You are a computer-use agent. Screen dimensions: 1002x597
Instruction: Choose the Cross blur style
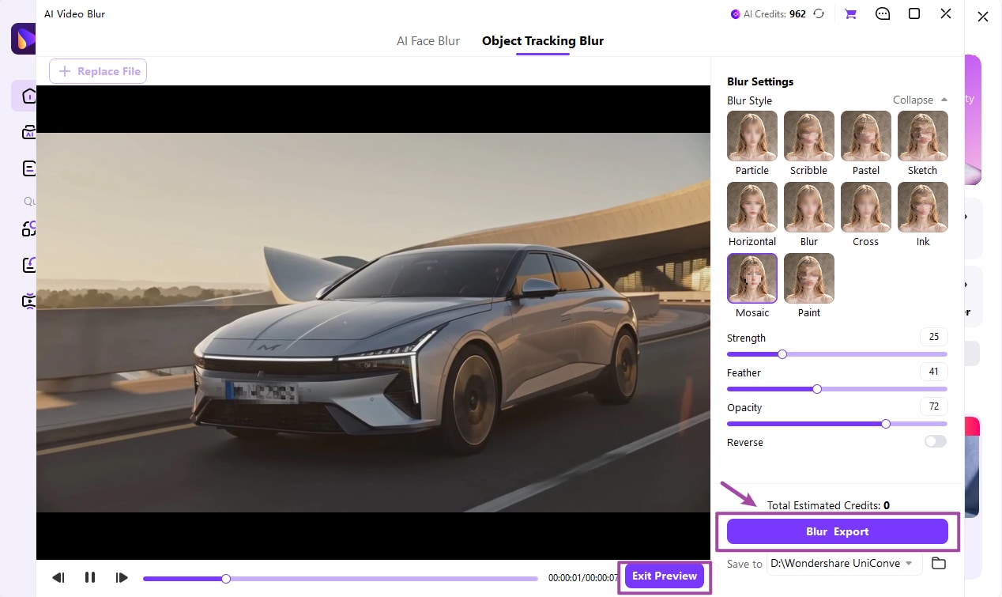pyautogui.click(x=866, y=207)
